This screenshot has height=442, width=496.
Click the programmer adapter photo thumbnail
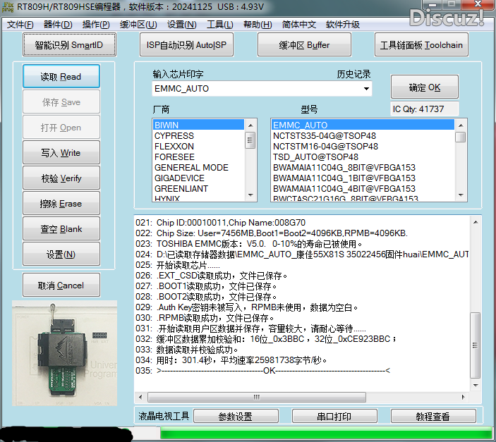coord(64,353)
